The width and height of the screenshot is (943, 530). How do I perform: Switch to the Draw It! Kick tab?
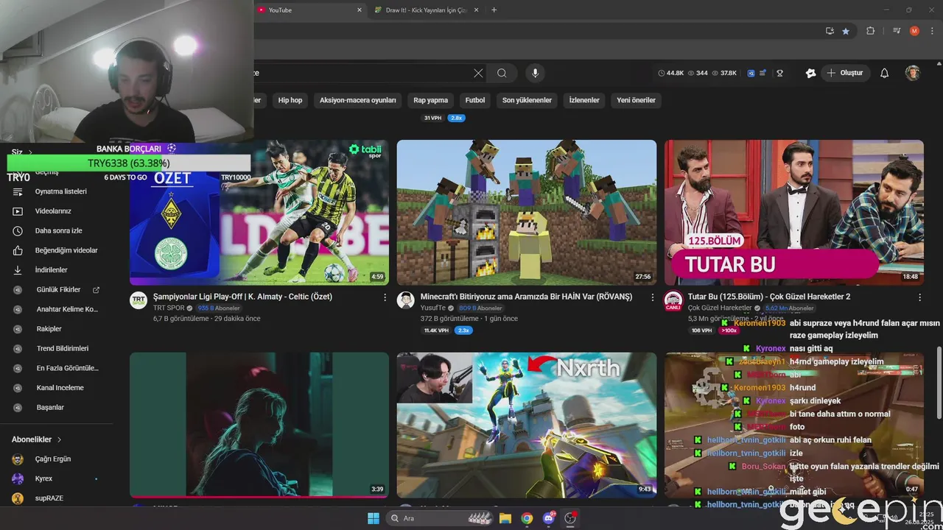point(427,10)
